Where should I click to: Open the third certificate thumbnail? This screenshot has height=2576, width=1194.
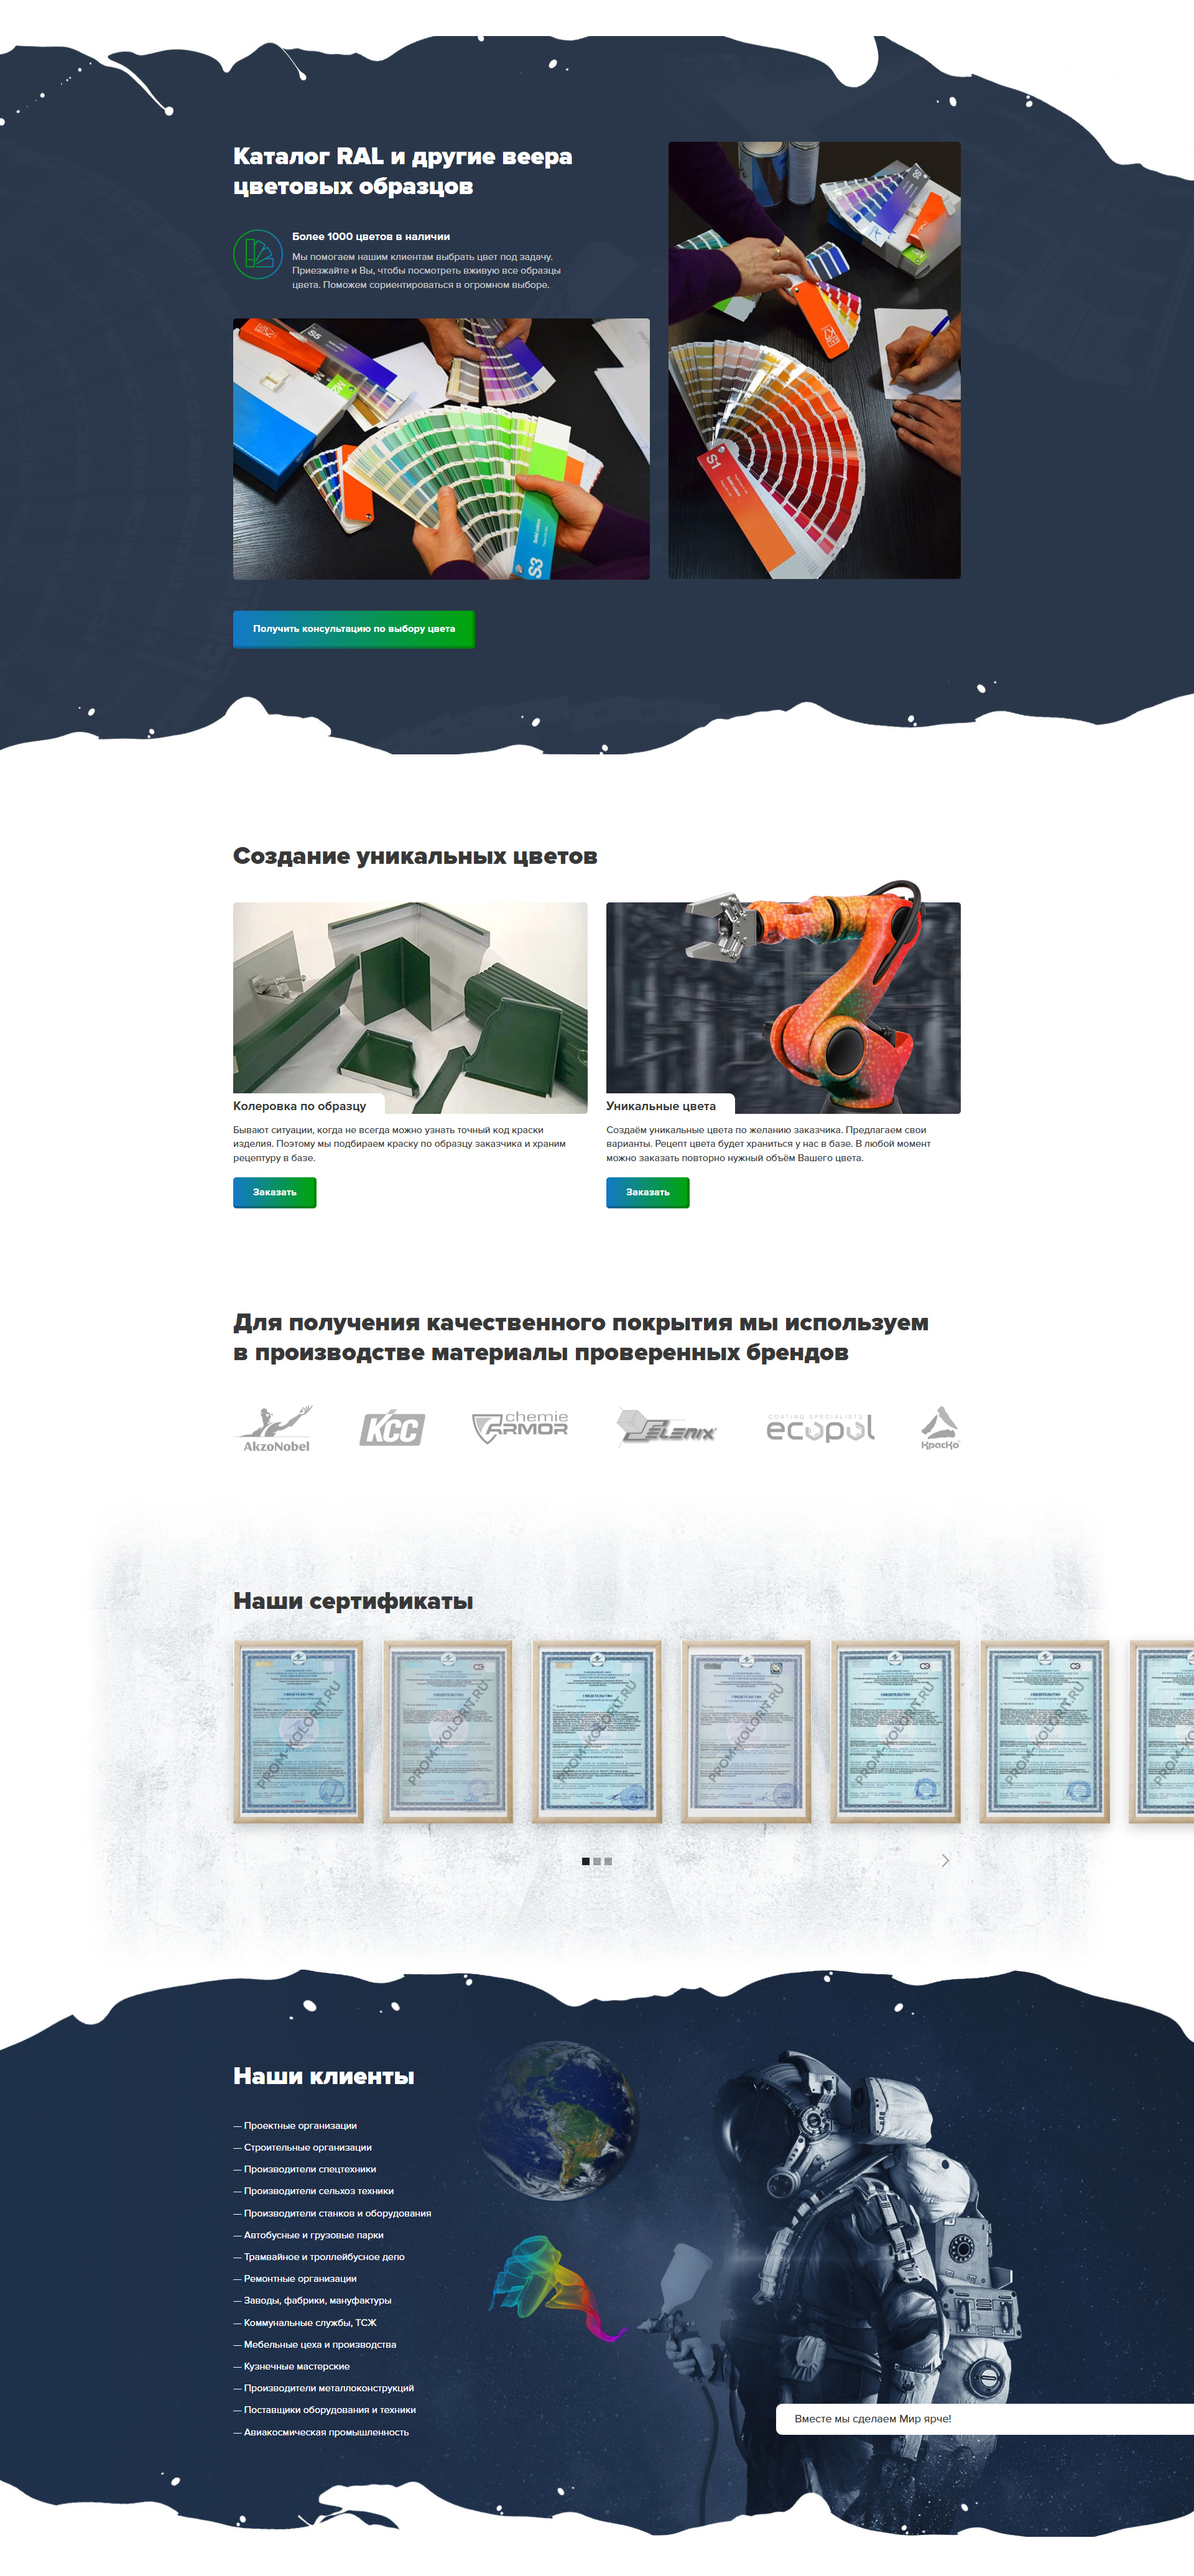pos(597,1731)
